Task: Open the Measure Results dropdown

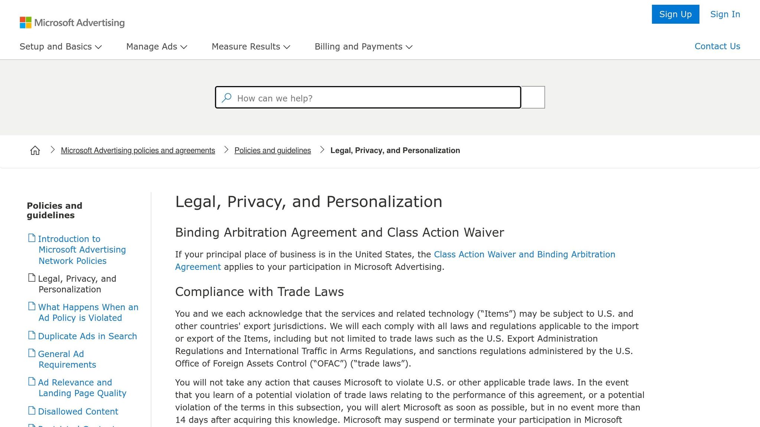Action: [250, 47]
